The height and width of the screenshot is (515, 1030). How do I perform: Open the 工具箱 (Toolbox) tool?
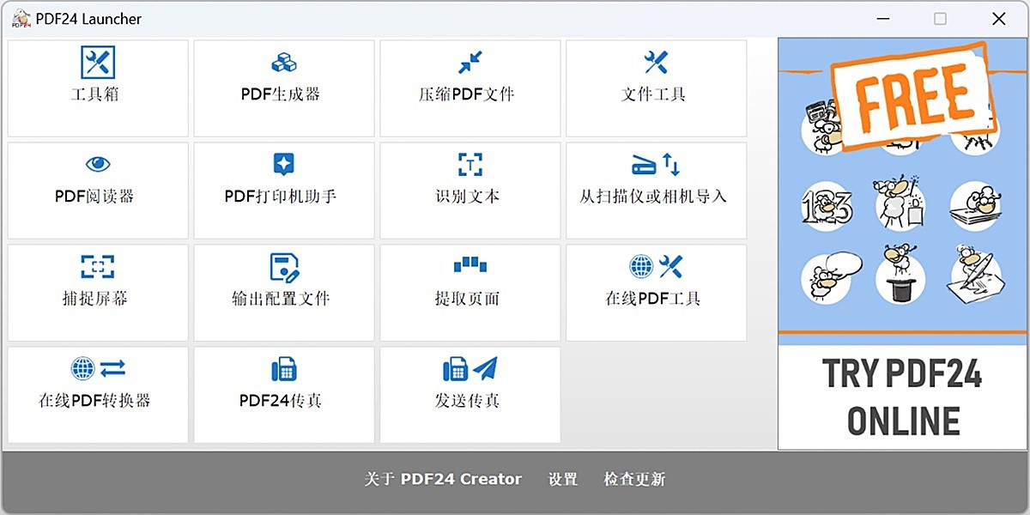click(x=97, y=86)
